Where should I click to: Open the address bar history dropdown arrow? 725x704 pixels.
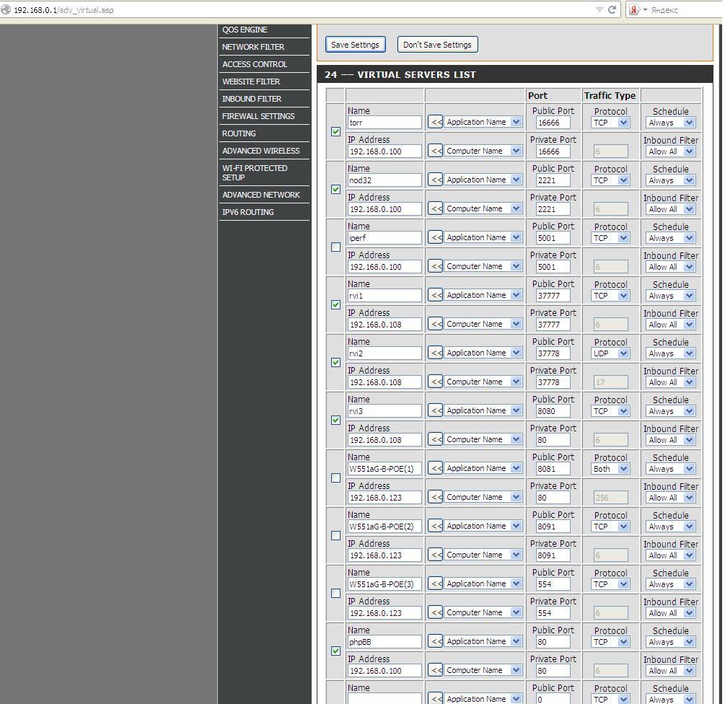click(599, 9)
